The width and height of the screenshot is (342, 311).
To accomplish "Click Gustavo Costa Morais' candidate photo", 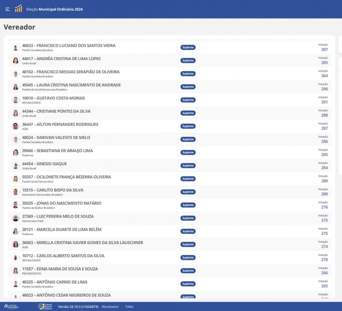I will tap(15, 100).
